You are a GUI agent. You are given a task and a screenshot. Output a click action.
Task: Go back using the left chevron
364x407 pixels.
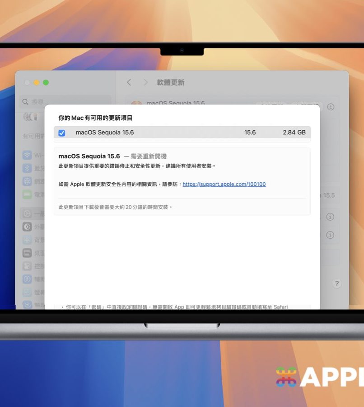coord(129,82)
